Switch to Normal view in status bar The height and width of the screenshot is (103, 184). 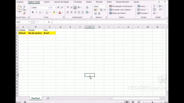pos(127,102)
